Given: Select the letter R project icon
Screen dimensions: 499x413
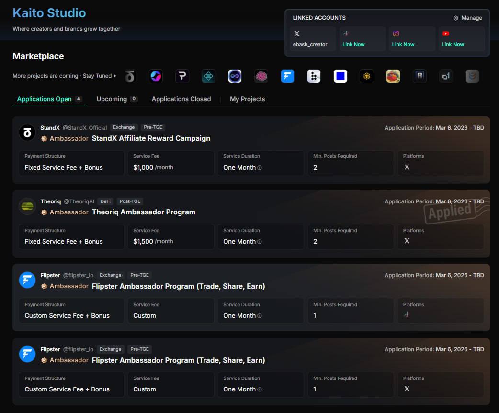Looking at the screenshot, I should pyautogui.click(x=420, y=76).
